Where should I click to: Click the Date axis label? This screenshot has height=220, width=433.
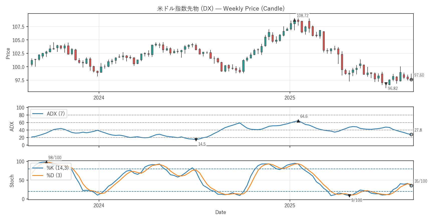tap(221, 212)
